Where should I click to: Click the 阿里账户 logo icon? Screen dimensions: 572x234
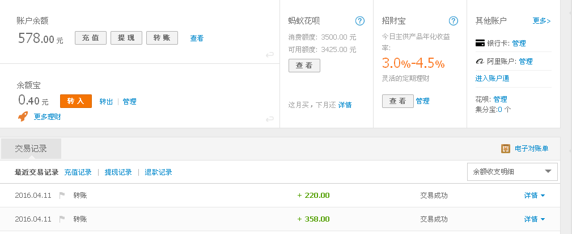click(480, 61)
